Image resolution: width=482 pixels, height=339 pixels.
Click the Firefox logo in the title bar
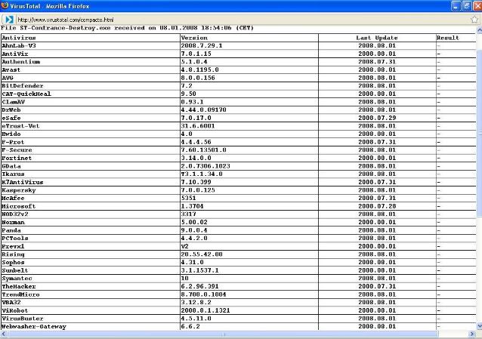[x=5, y=5]
